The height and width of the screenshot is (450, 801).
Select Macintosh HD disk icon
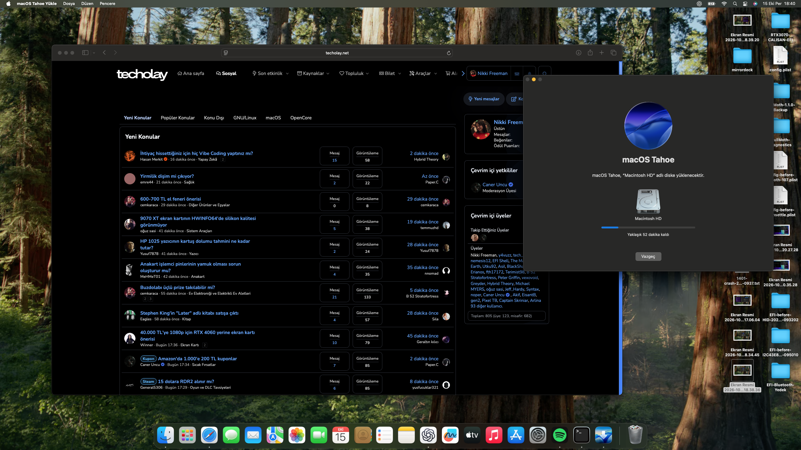point(648,202)
